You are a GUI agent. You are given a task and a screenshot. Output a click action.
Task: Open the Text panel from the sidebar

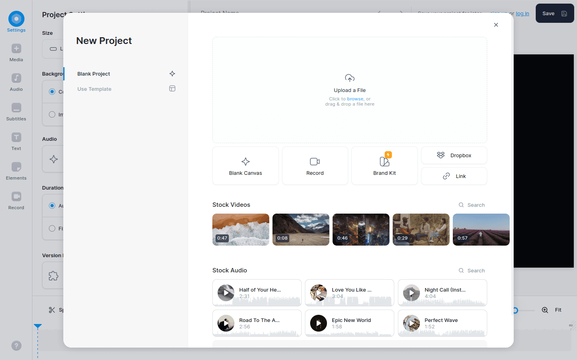coord(16,141)
